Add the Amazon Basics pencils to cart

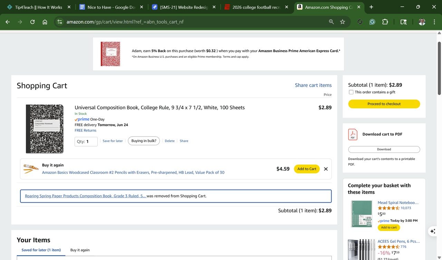click(307, 169)
